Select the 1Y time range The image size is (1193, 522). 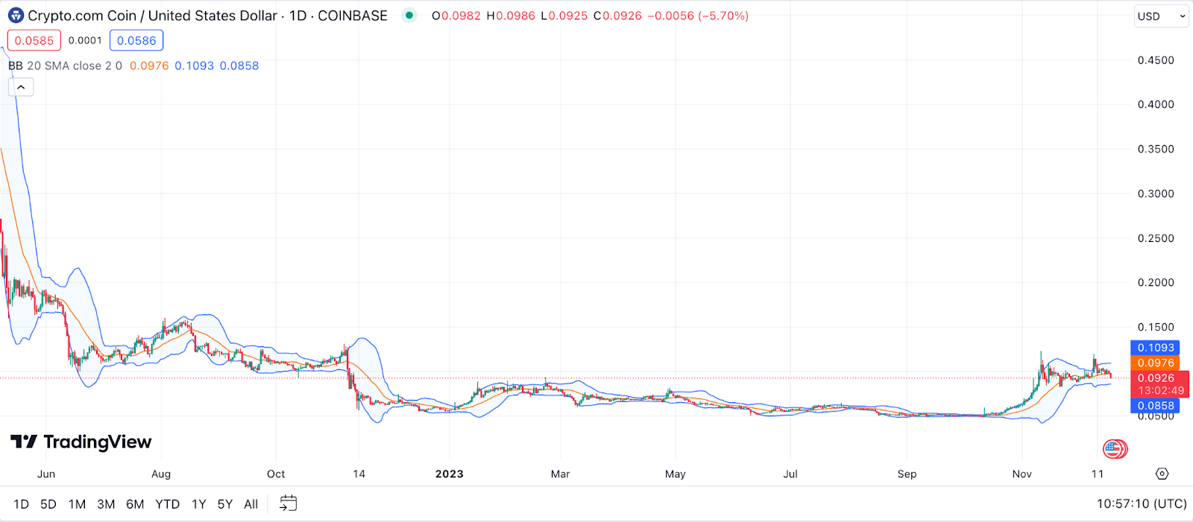point(199,504)
